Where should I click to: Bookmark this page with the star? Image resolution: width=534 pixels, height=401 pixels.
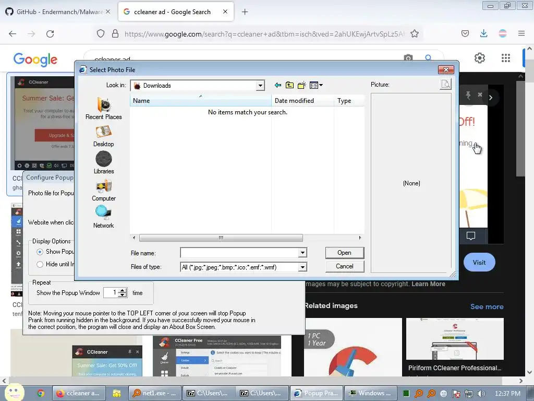point(415,34)
